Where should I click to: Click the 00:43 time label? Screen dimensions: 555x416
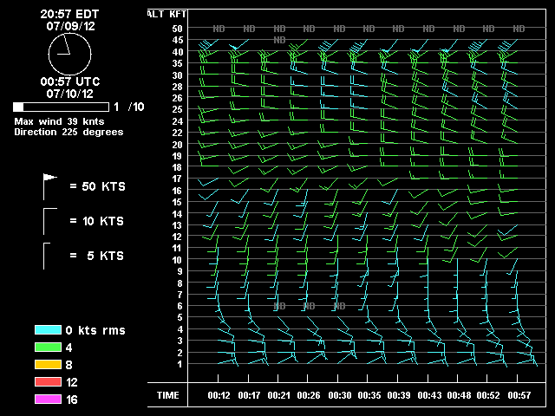(x=429, y=395)
